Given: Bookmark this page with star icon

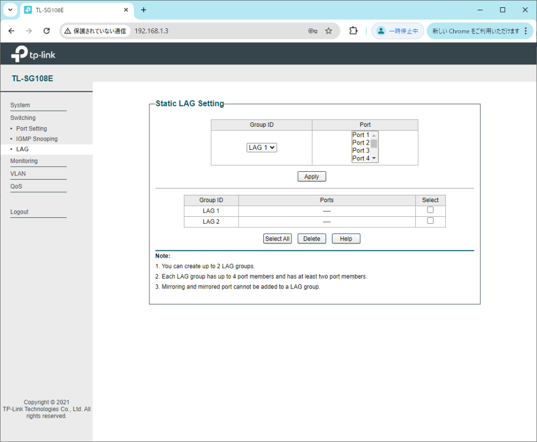Looking at the screenshot, I should (329, 31).
